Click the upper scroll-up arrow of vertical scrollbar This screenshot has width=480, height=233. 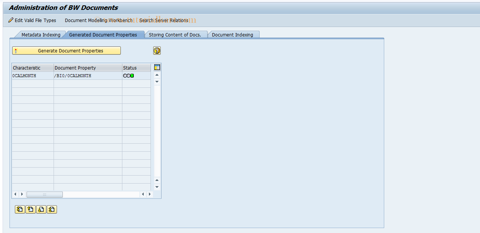pos(157,75)
